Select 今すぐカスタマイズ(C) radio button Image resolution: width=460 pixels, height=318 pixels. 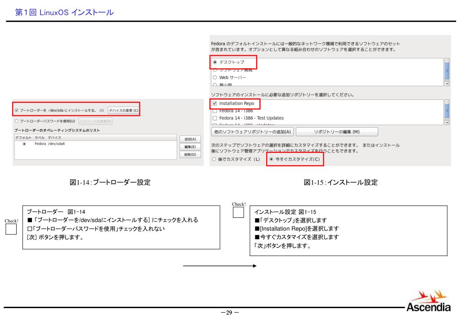(271, 159)
